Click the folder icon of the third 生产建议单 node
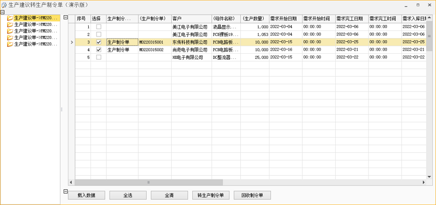Viewport: 436px width, 205px height. coord(10,31)
